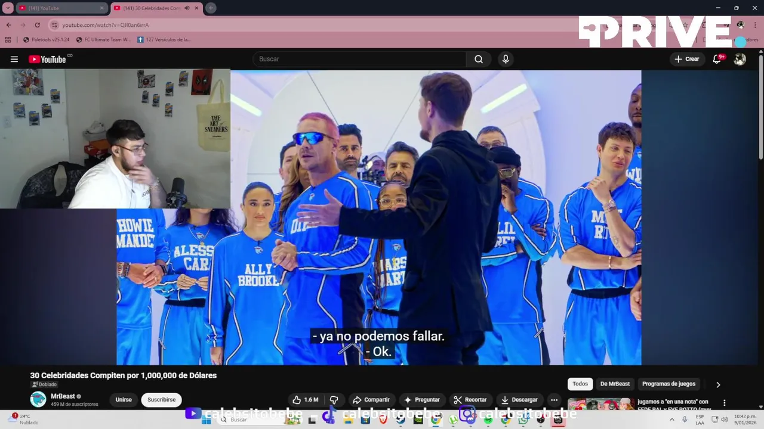The height and width of the screenshot is (429, 764).
Task: Click the Compartir button
Action: [x=371, y=400]
